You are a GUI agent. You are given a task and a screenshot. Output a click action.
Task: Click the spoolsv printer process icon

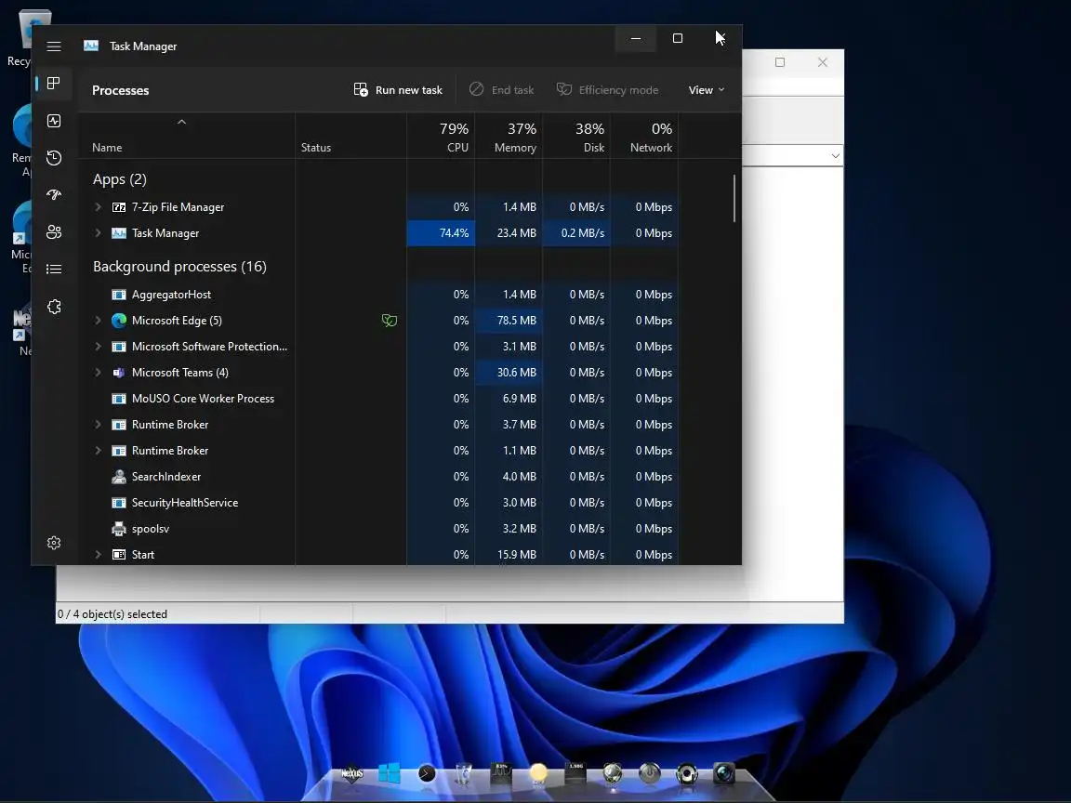(119, 529)
